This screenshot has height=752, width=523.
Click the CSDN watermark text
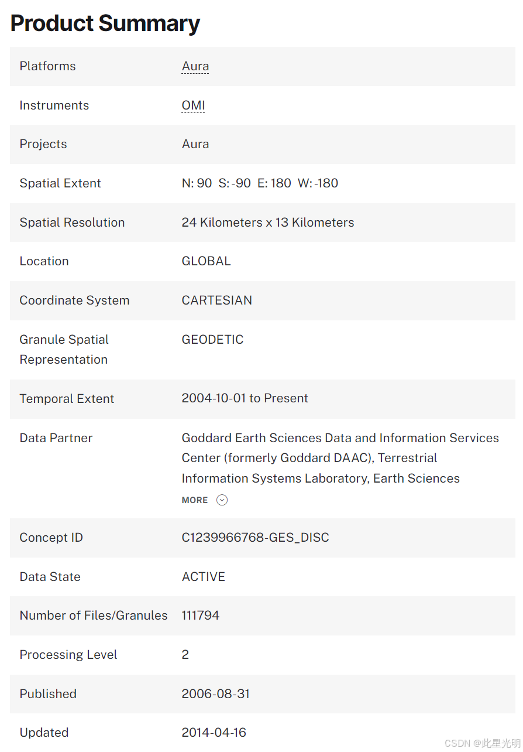(x=483, y=743)
